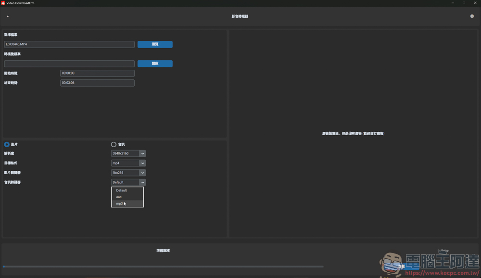The width and height of the screenshot is (481, 278).
Task: Collapse the 音訊轉碼器 dropdown showing Default
Action: point(128,182)
